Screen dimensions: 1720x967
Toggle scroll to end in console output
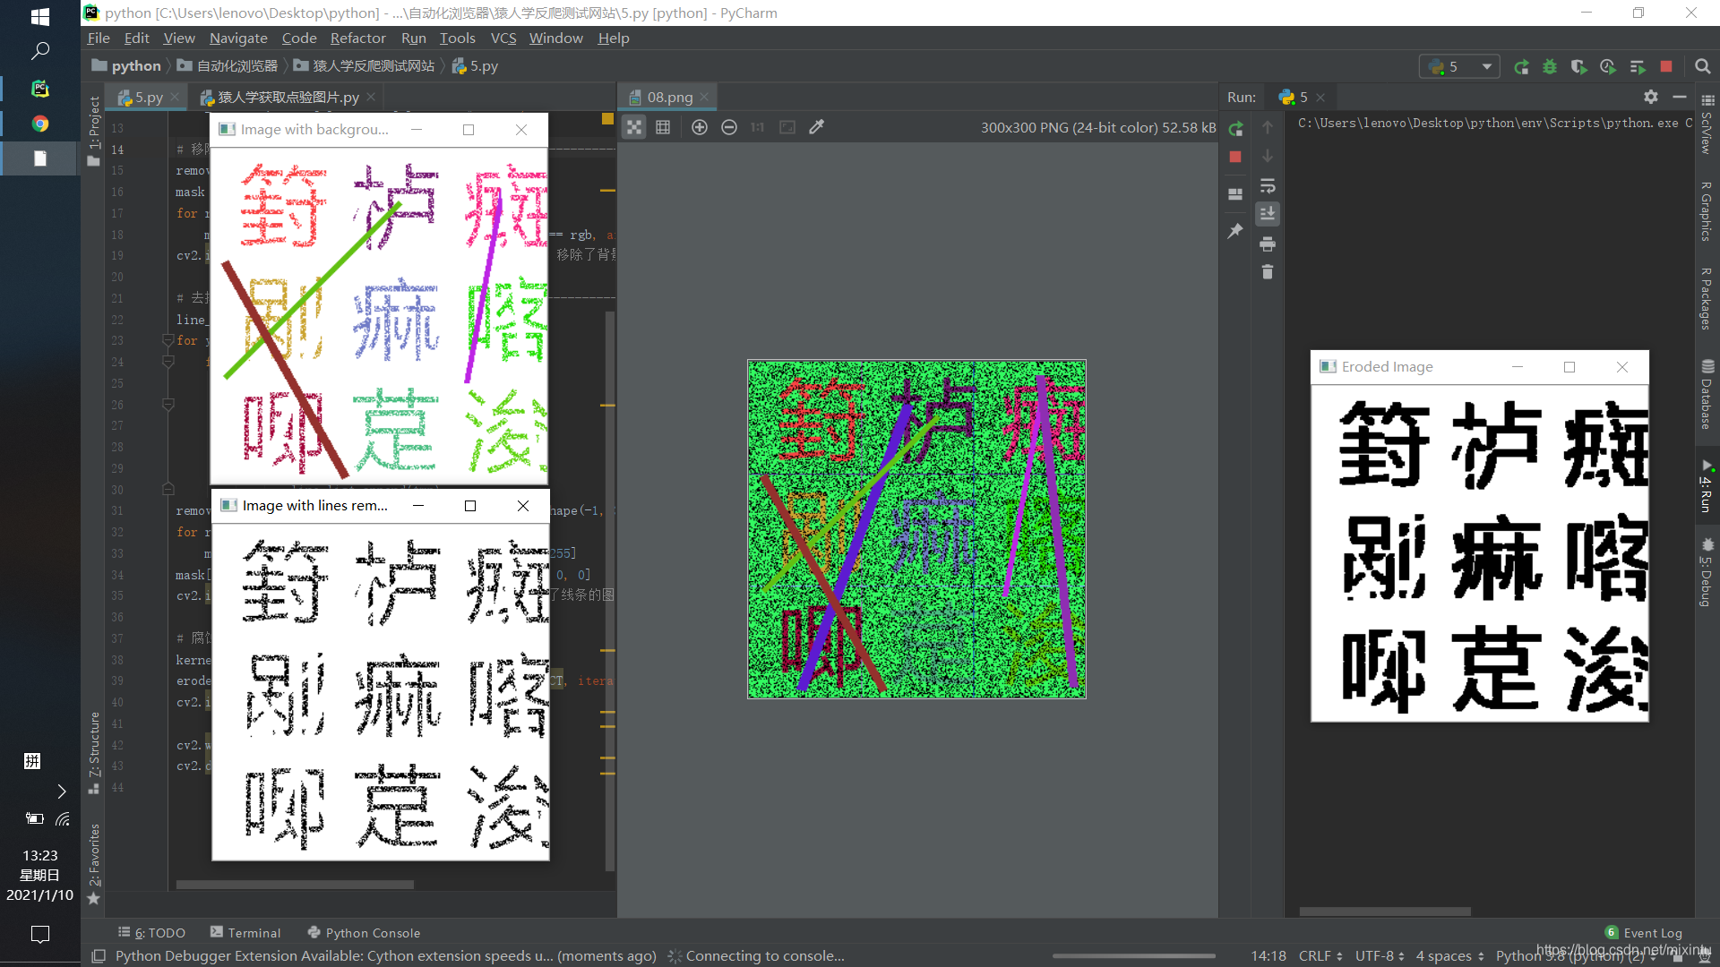[1268, 214]
